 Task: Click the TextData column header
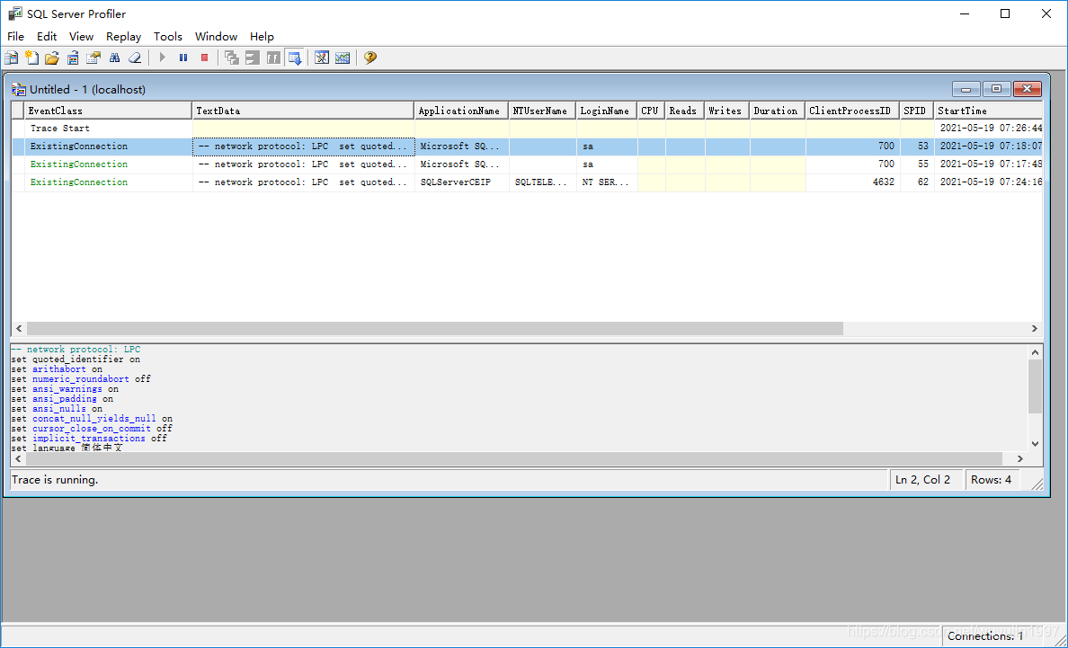tap(303, 111)
